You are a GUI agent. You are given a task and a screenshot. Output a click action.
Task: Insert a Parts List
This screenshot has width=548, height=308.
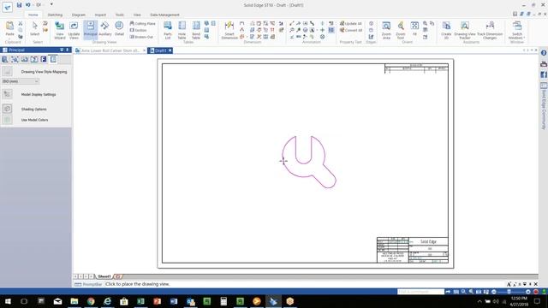click(x=168, y=30)
